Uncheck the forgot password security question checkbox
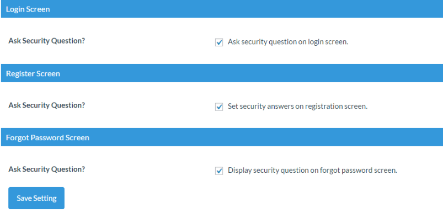Screen dimensions: 443x223 click(x=219, y=171)
